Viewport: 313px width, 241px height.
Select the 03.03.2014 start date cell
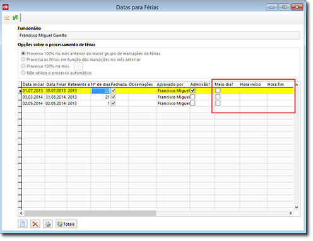(x=33, y=97)
